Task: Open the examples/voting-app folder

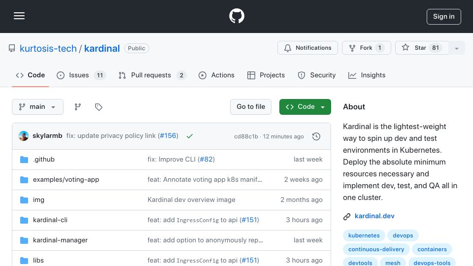Action: coord(66,179)
